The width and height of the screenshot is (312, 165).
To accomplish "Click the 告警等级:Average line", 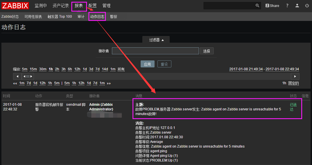I will 149,142.
